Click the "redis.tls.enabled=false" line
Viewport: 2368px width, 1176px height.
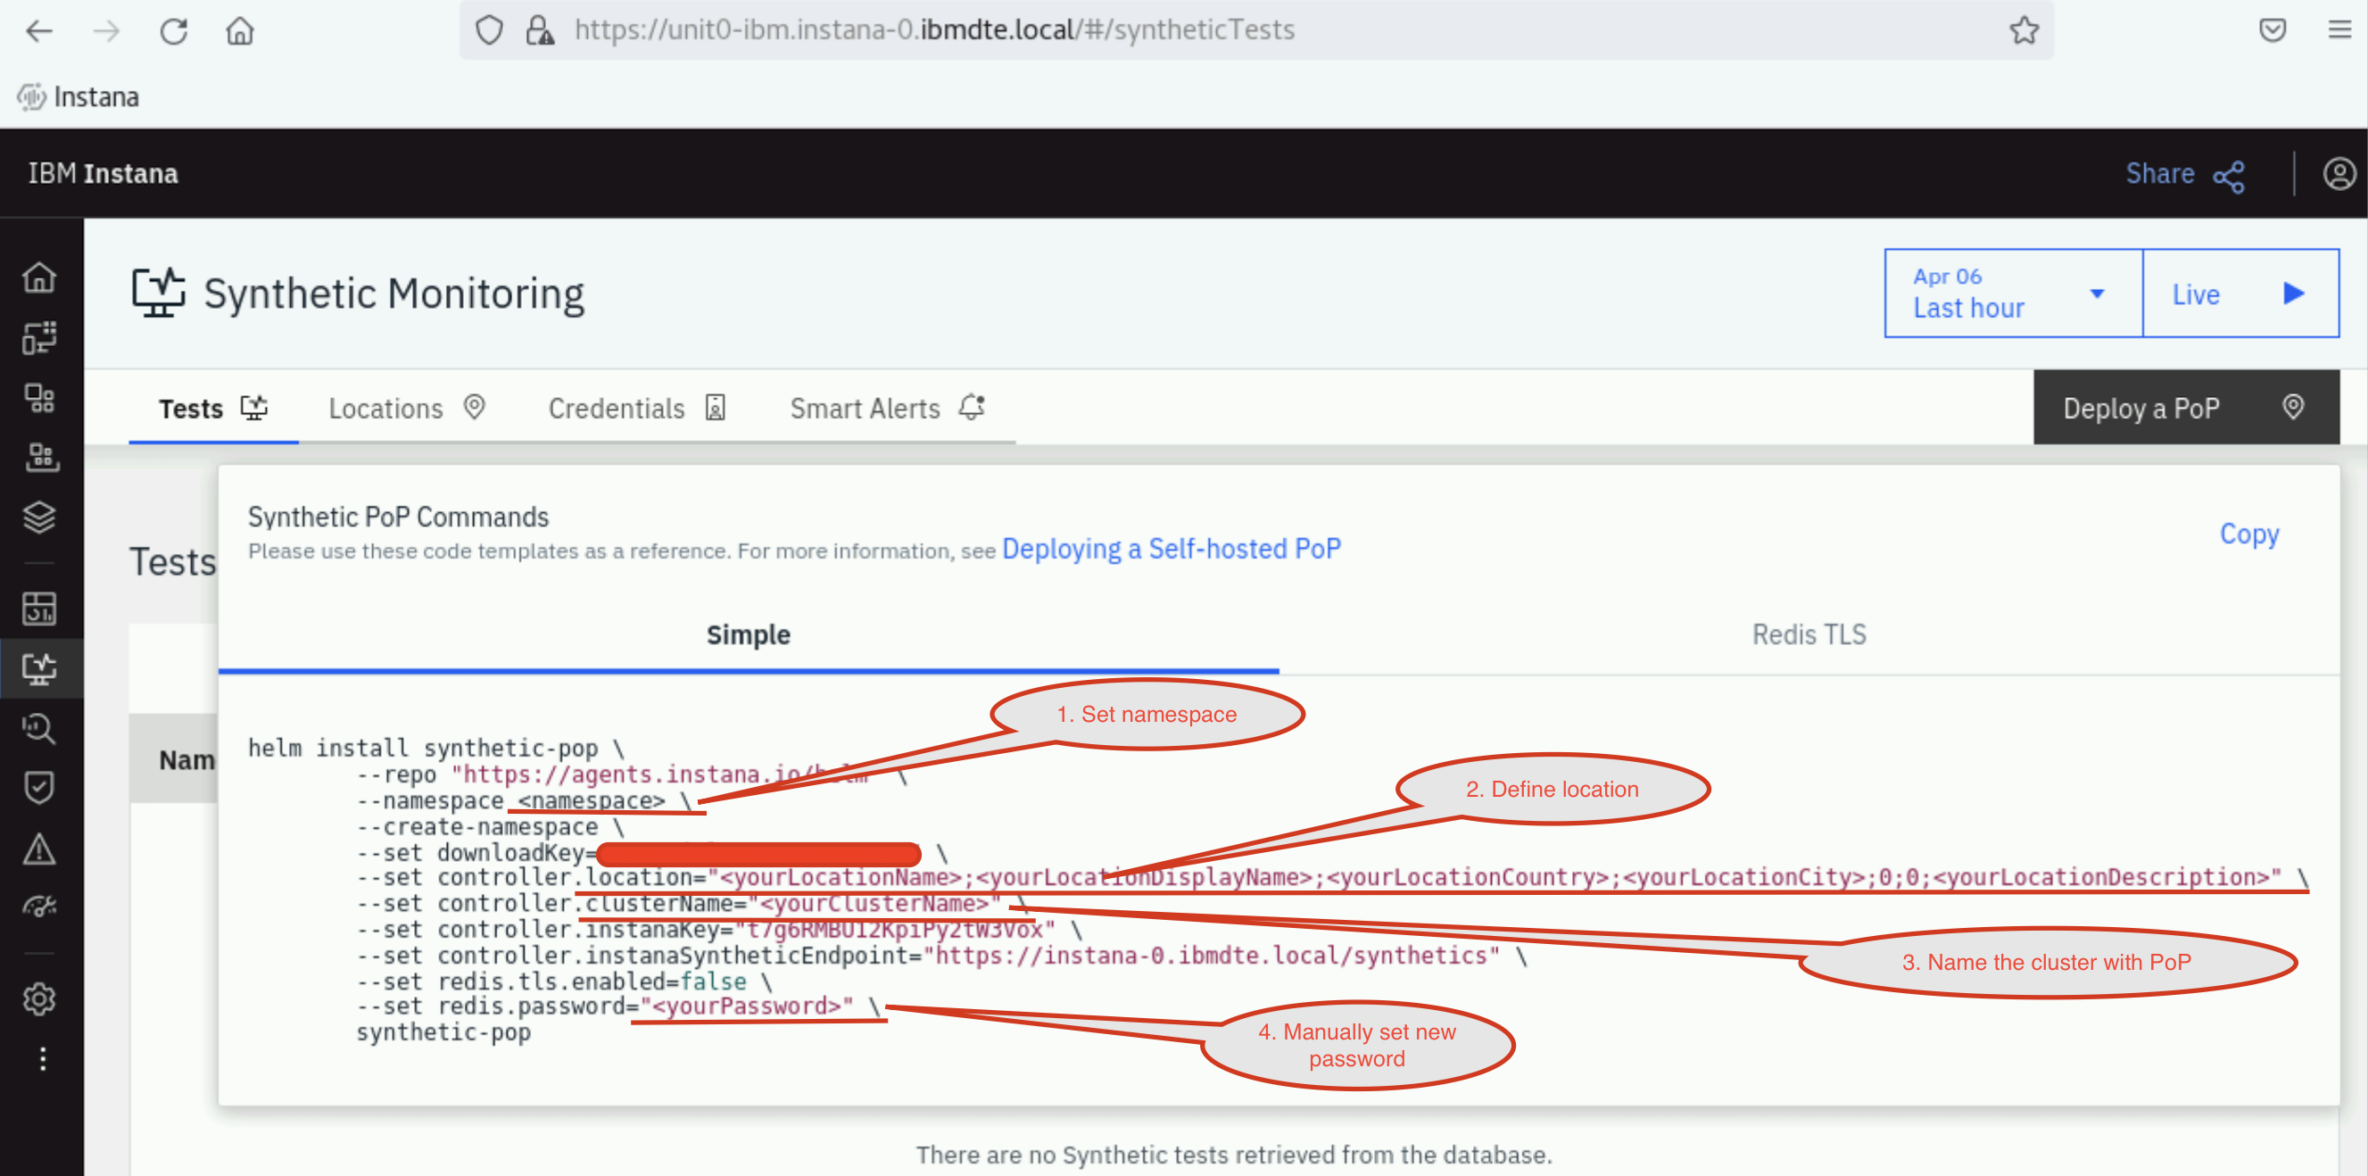tap(565, 981)
